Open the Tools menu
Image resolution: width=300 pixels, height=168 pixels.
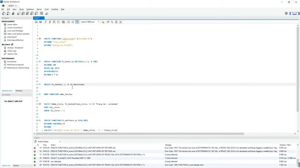click(x=47, y=9)
